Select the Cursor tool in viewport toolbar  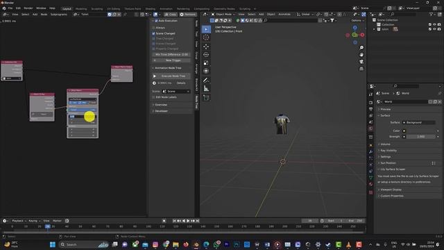point(206,37)
